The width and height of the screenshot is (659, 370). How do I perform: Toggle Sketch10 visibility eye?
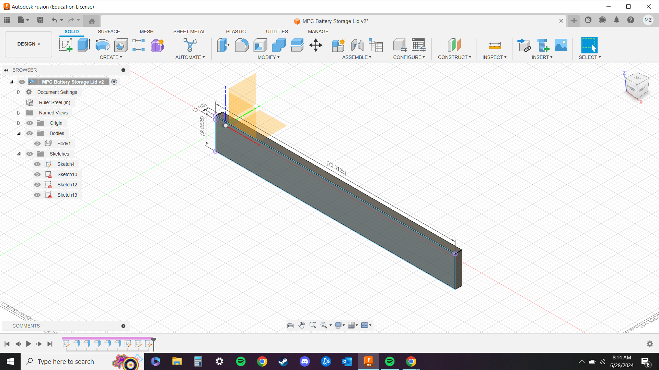pos(37,174)
